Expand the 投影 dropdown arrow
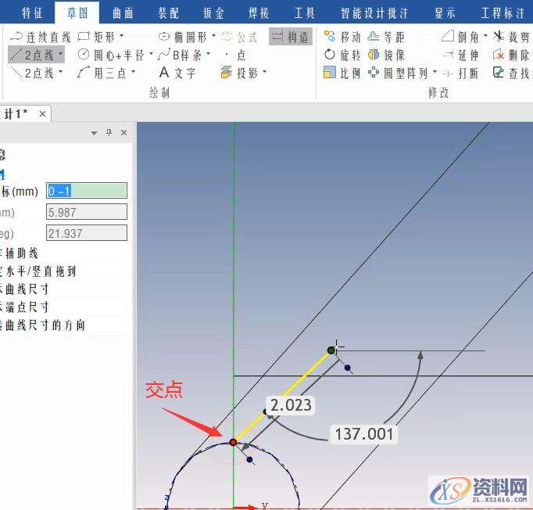The height and width of the screenshot is (510, 533). (x=264, y=71)
